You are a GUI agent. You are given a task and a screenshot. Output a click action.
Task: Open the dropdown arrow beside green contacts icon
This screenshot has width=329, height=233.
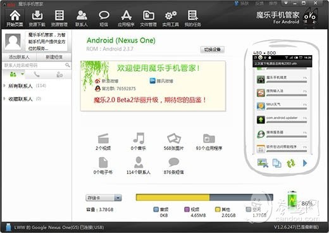click(22, 74)
